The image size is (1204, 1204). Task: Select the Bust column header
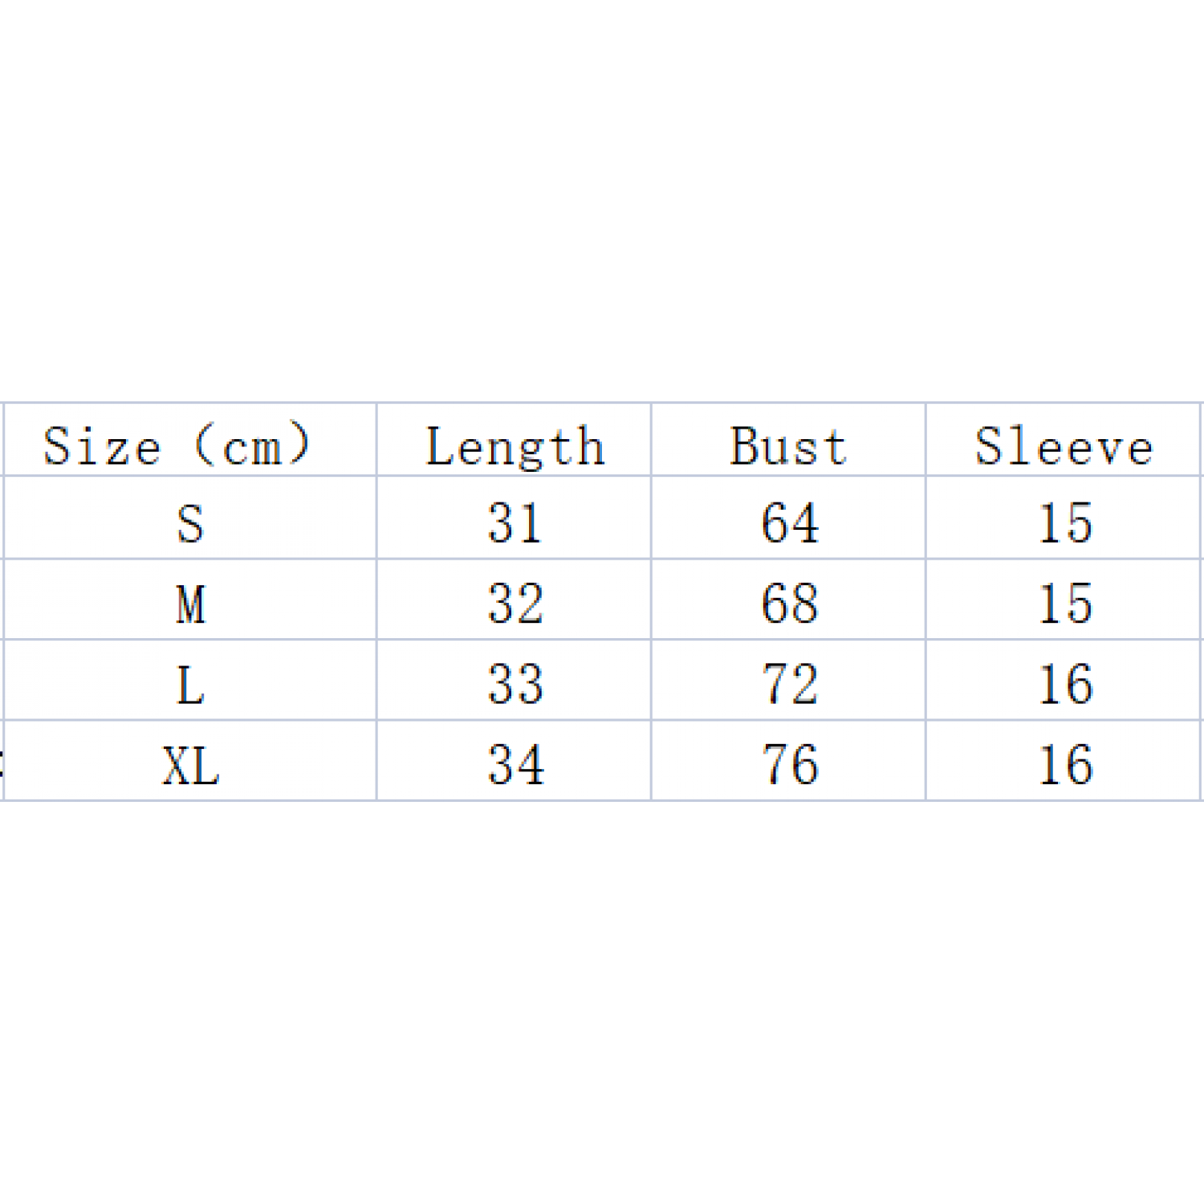pos(789,445)
